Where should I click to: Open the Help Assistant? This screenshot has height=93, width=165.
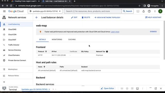153,17
